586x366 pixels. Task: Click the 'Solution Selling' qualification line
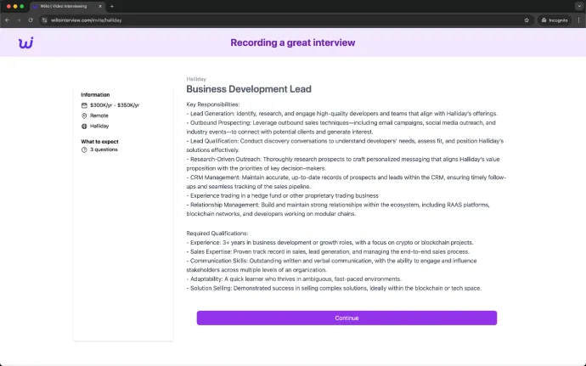(334, 288)
